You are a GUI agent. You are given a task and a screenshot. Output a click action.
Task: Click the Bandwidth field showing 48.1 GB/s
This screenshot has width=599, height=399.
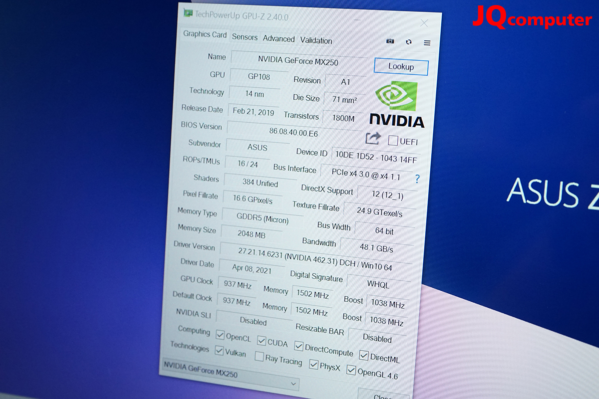click(376, 248)
